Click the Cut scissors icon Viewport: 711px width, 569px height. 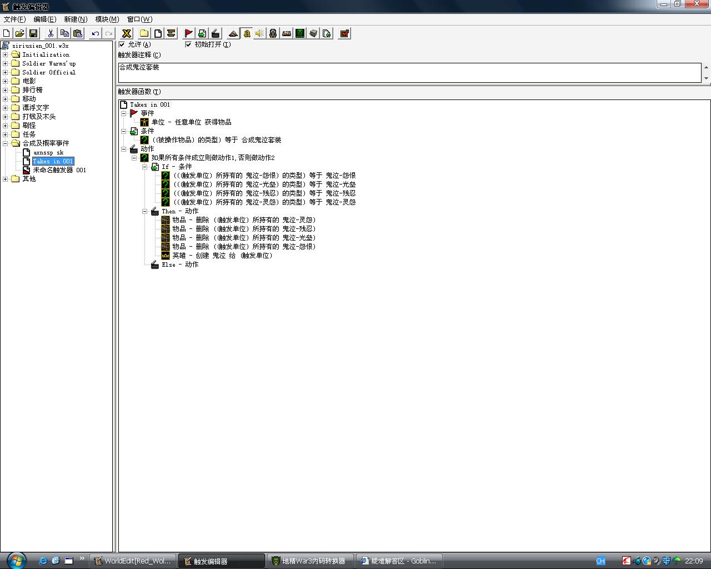pos(51,33)
